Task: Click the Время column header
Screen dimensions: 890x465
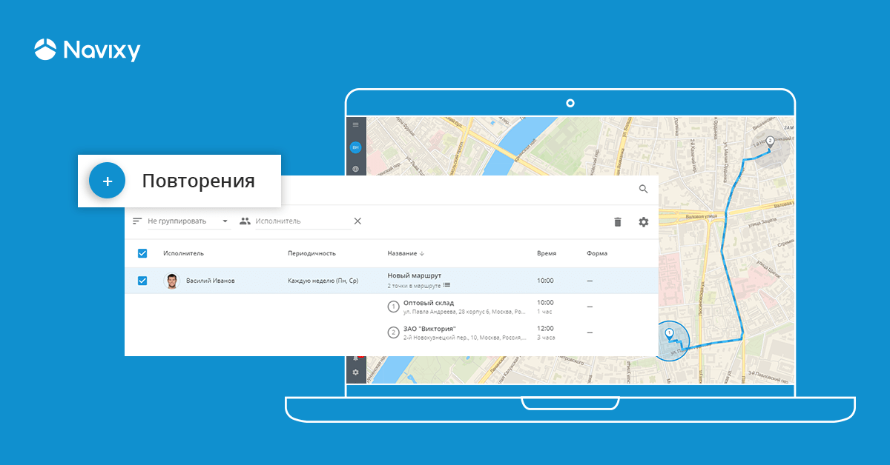Action: coord(546,252)
